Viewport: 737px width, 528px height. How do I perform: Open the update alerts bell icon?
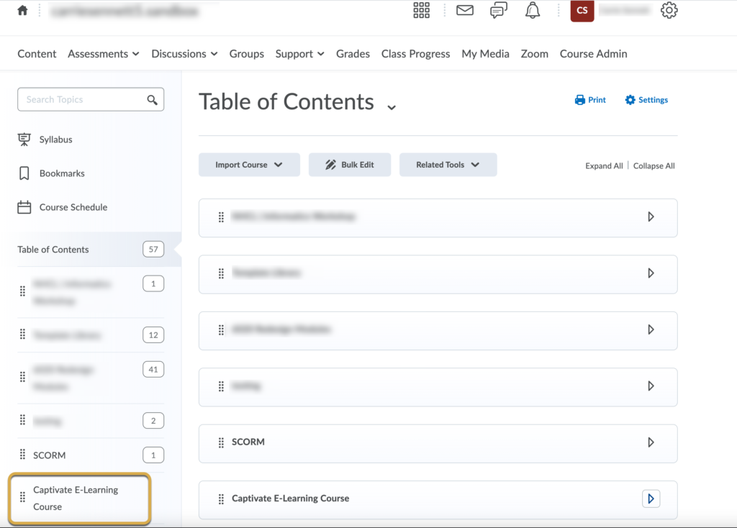533,10
